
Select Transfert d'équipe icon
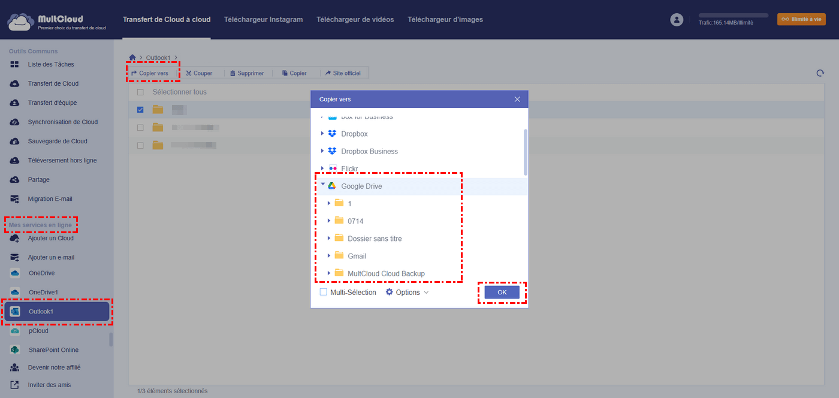(15, 102)
